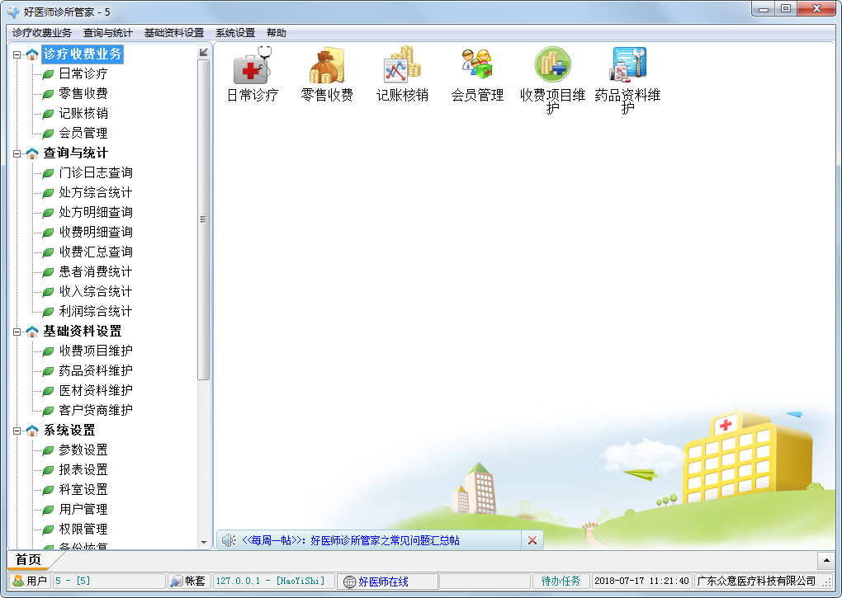
Task: Select 患者消费统计 in the tree
Action: [x=96, y=272]
